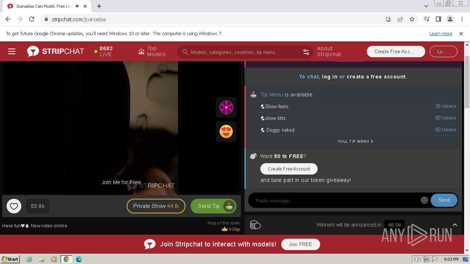Open About Stripchat link

coord(329,51)
